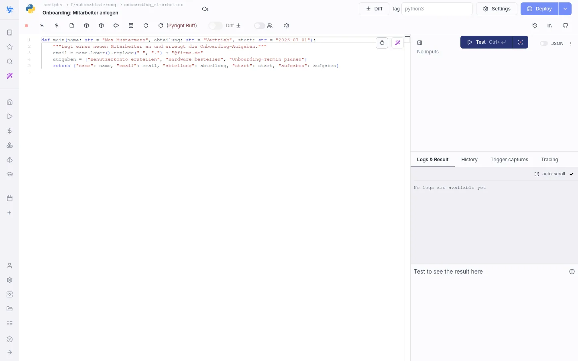Click the Windmill logo in the sidebar
Screen dimensions: 578x361
pos(10,10)
